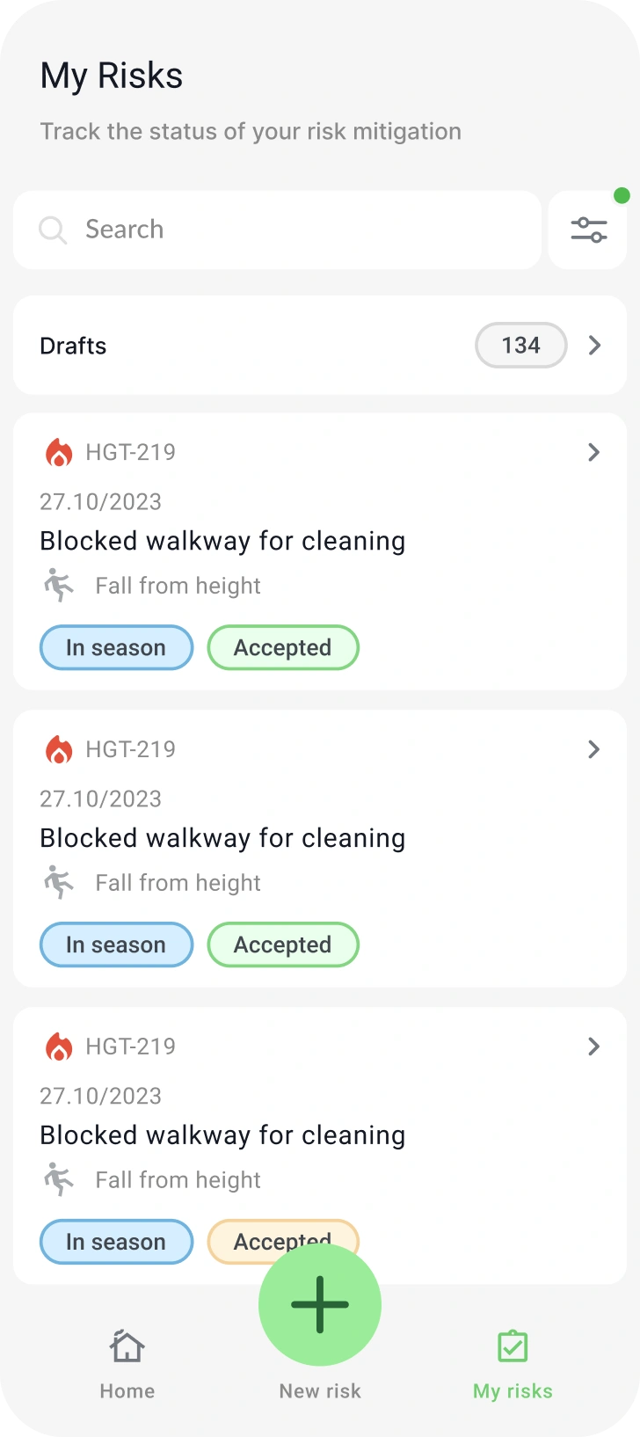Click the fire icon on third risk card
The height and width of the screenshot is (1437, 640).
tap(59, 1047)
